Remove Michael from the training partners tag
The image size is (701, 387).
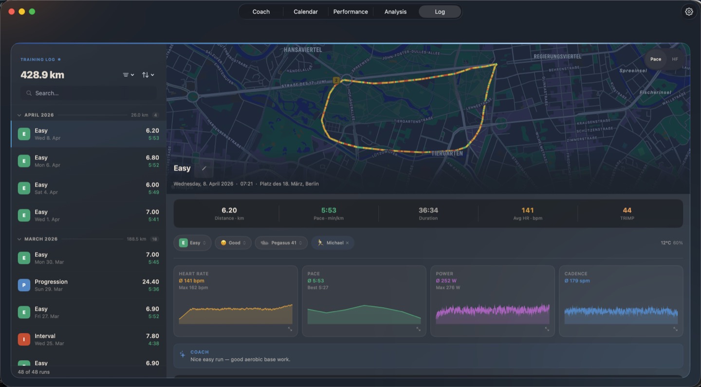[x=347, y=242]
